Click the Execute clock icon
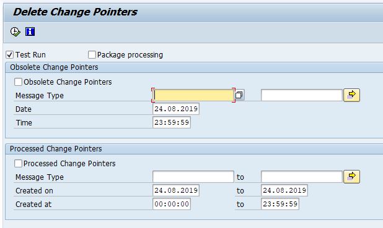Viewport: 383px width, 228px height. click(x=15, y=32)
